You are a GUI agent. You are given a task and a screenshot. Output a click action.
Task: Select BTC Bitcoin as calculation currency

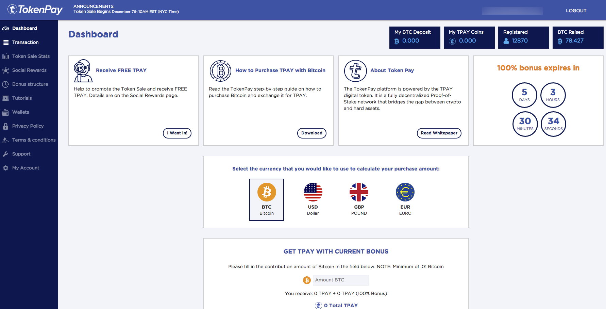(x=267, y=200)
